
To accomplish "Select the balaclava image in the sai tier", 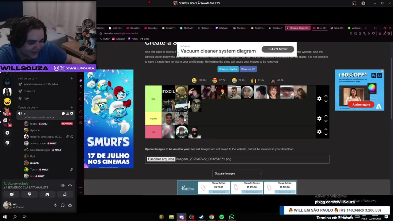I will (x=195, y=132).
